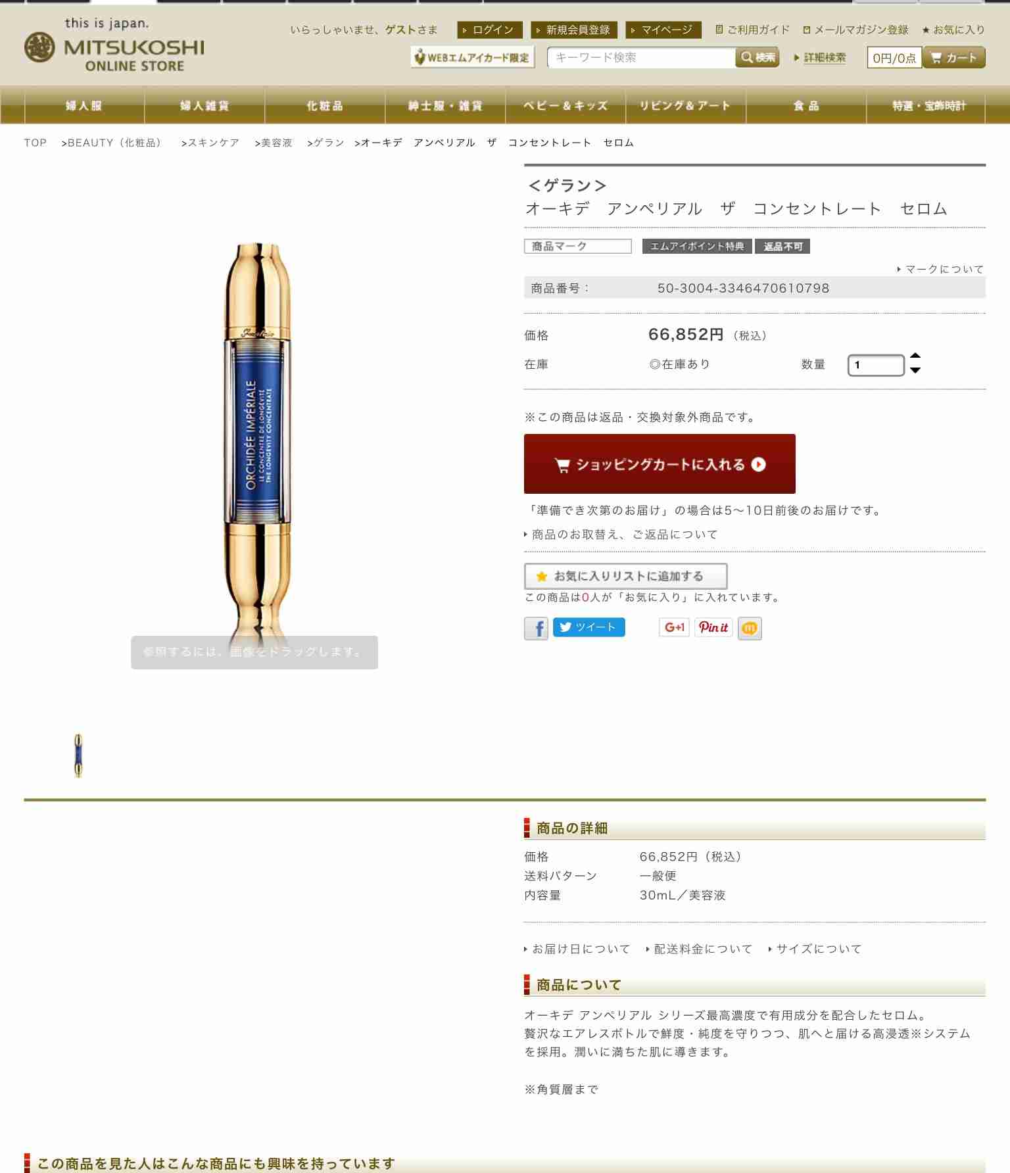This screenshot has height=1173, width=1010.
Task: Add item to favorites list star button
Action: (x=626, y=576)
